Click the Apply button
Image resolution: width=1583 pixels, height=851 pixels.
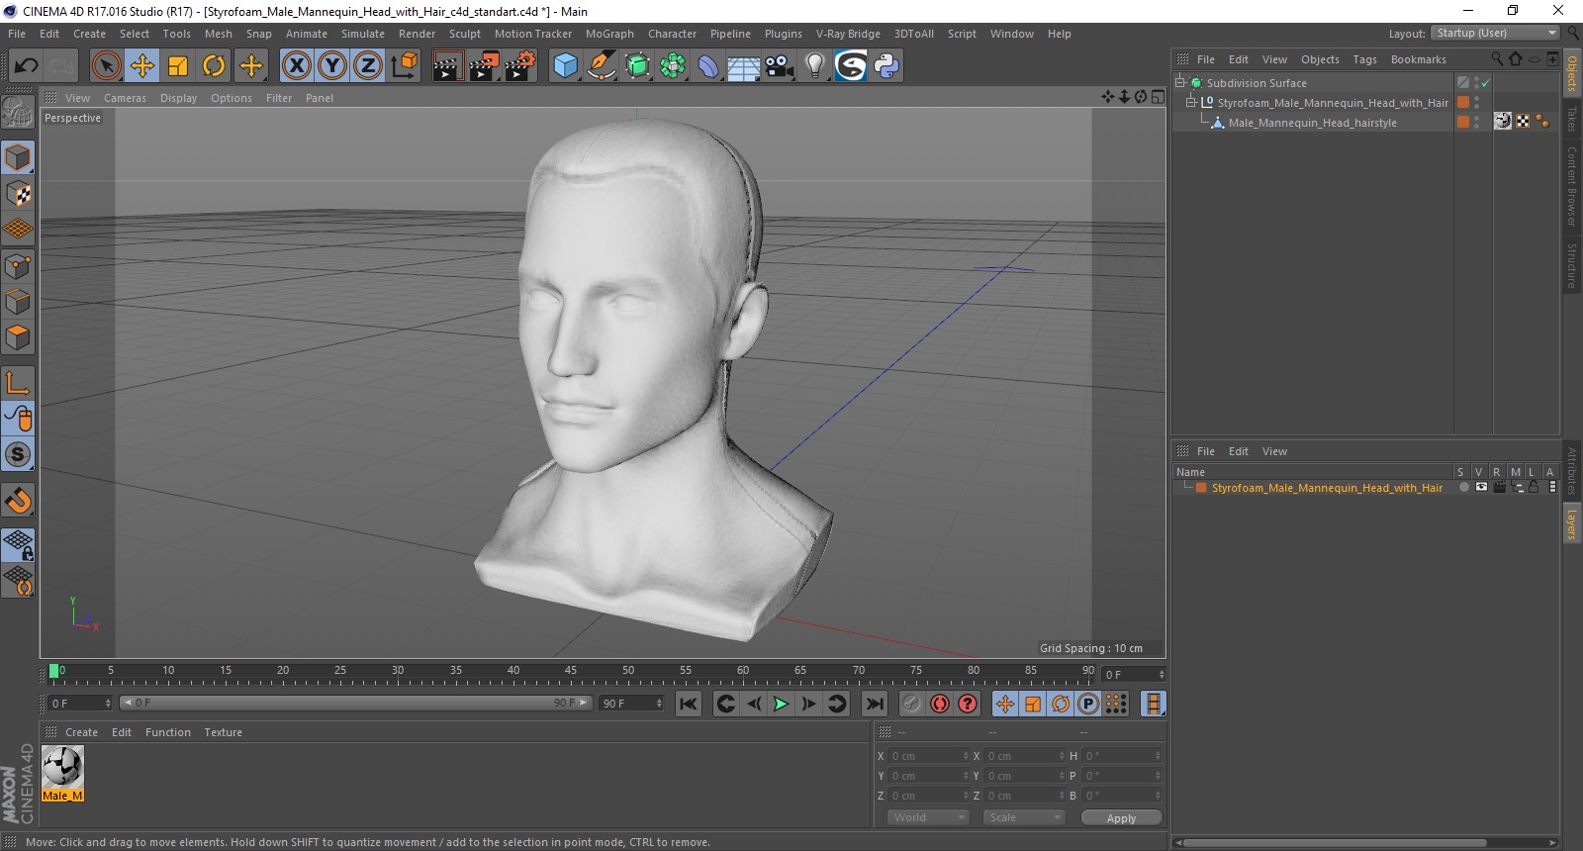(x=1120, y=817)
